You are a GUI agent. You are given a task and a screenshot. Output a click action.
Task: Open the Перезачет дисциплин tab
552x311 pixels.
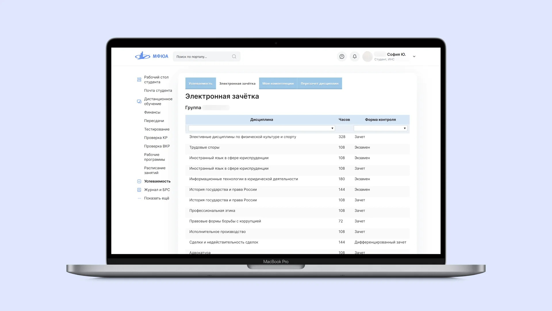coord(319,84)
